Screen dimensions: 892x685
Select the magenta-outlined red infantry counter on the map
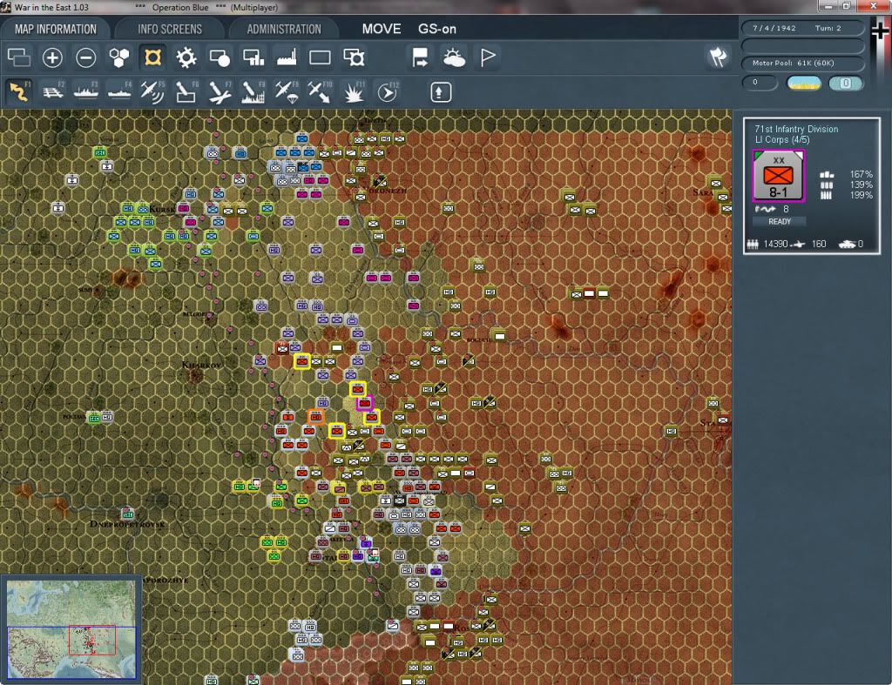point(365,403)
